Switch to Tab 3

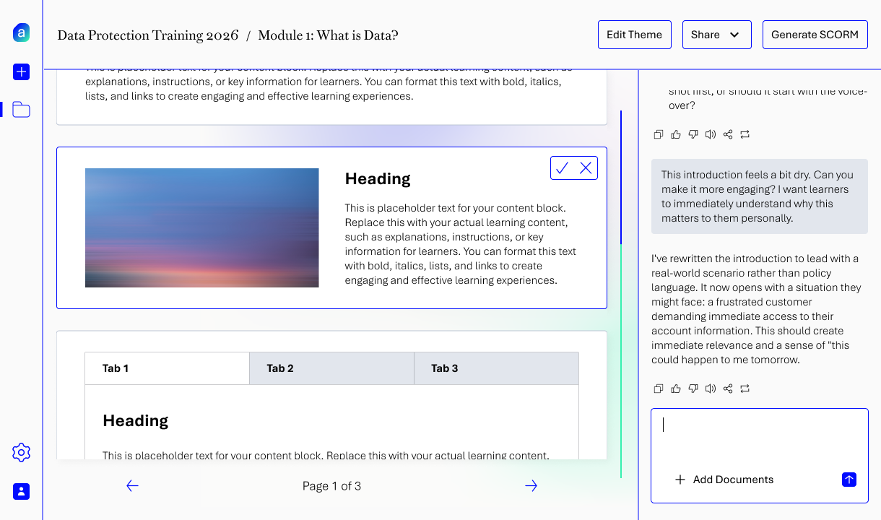pyautogui.click(x=496, y=368)
